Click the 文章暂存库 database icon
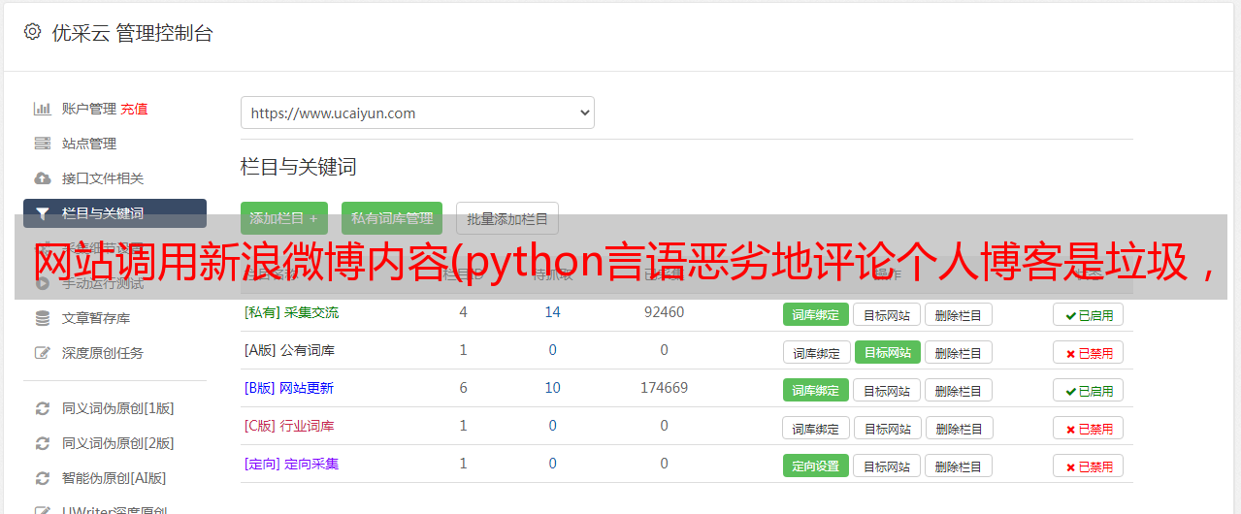Viewport: 1241px width, 514px height. point(43,318)
